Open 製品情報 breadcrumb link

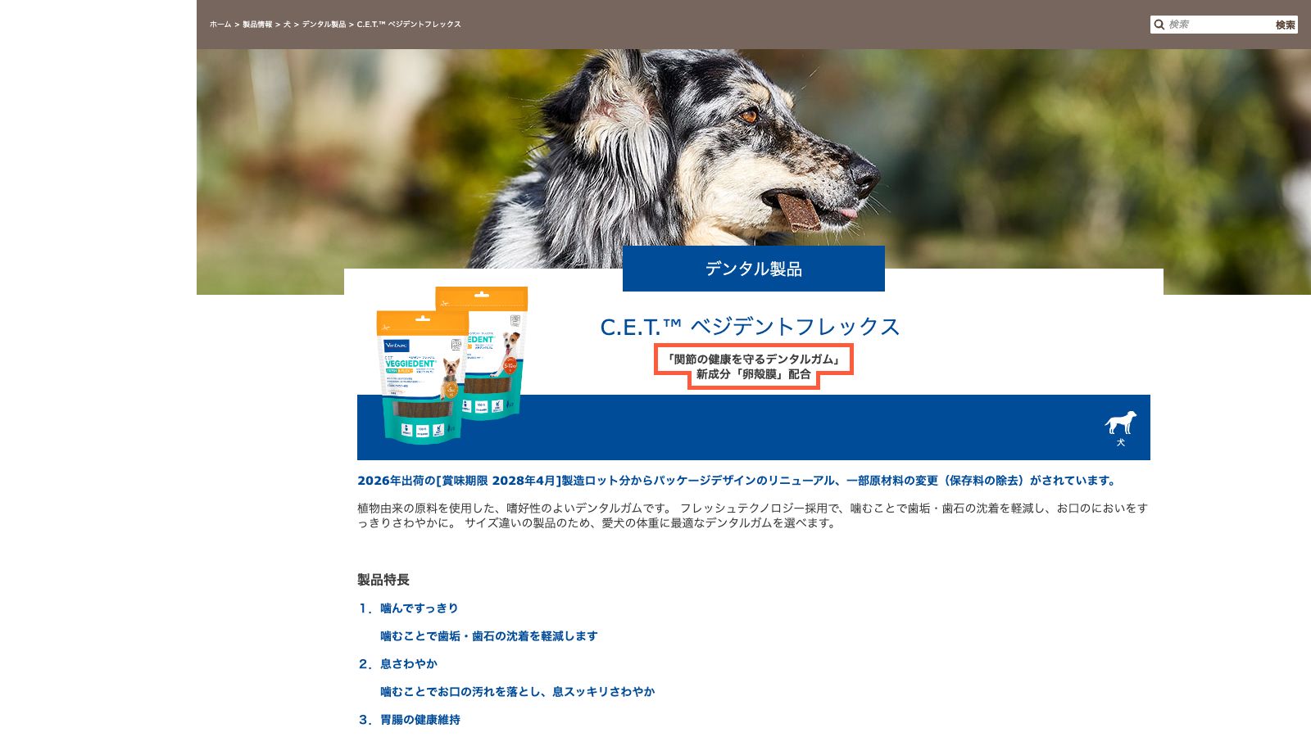click(x=257, y=25)
